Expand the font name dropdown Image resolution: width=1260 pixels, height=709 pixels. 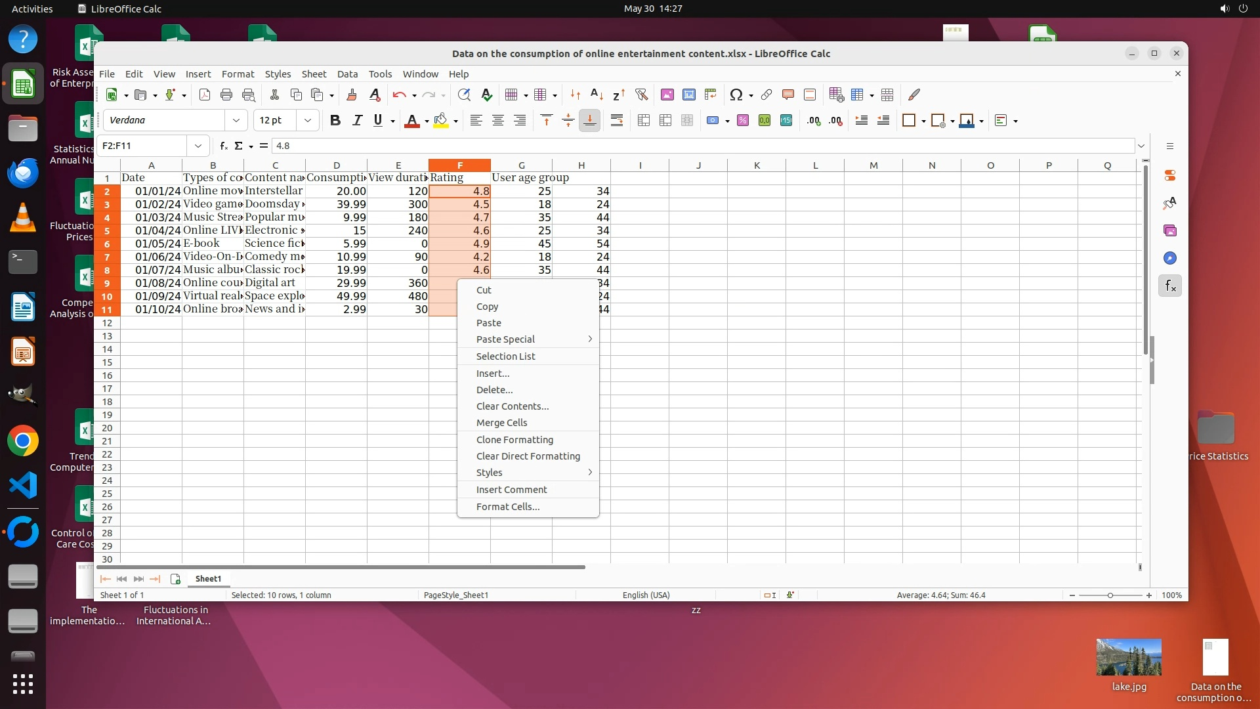(236, 121)
